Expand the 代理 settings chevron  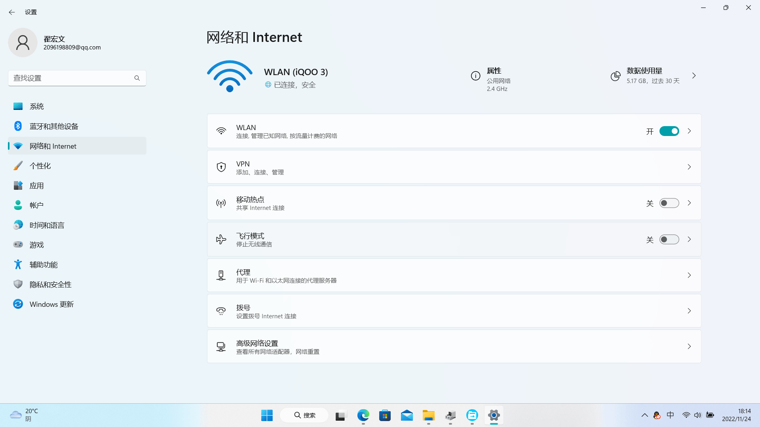(x=689, y=275)
